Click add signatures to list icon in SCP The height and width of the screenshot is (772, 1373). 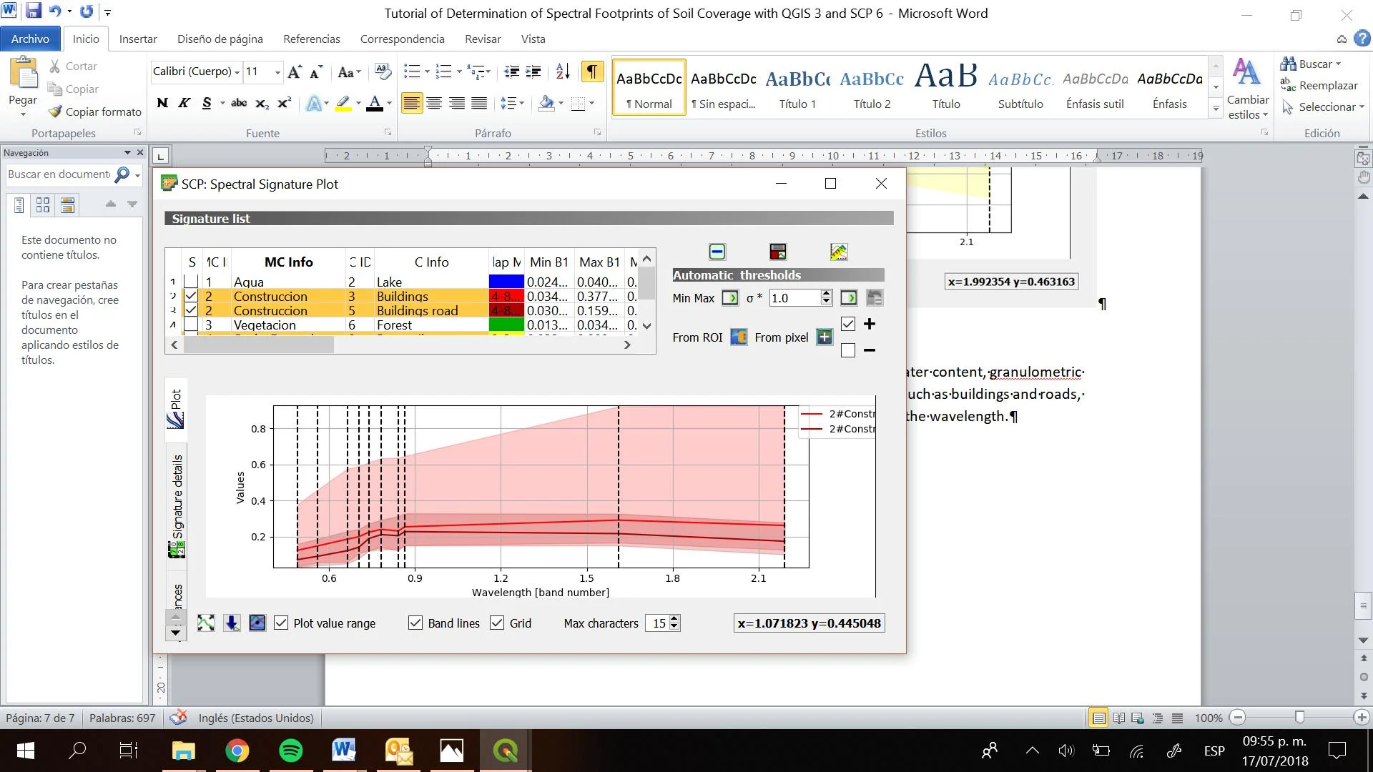(x=778, y=252)
